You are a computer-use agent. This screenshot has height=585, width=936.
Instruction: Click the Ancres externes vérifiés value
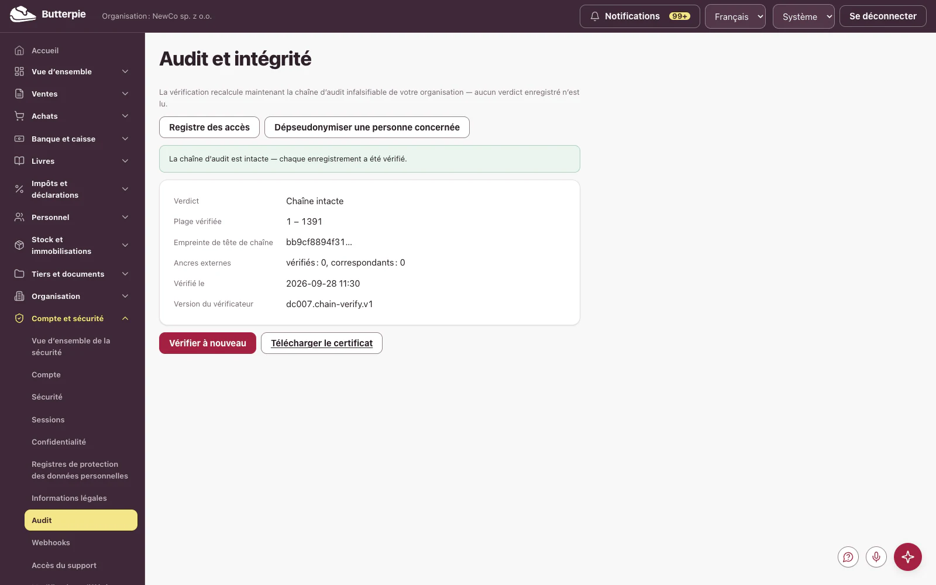coord(346,263)
